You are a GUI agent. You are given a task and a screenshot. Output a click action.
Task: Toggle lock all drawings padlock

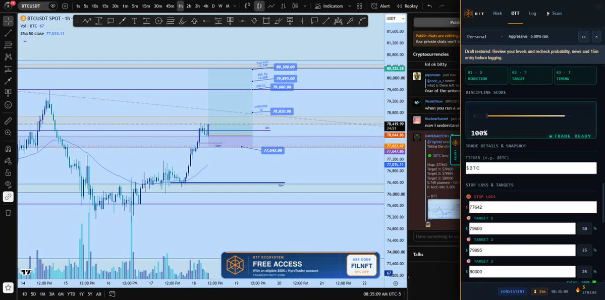click(x=8, y=172)
